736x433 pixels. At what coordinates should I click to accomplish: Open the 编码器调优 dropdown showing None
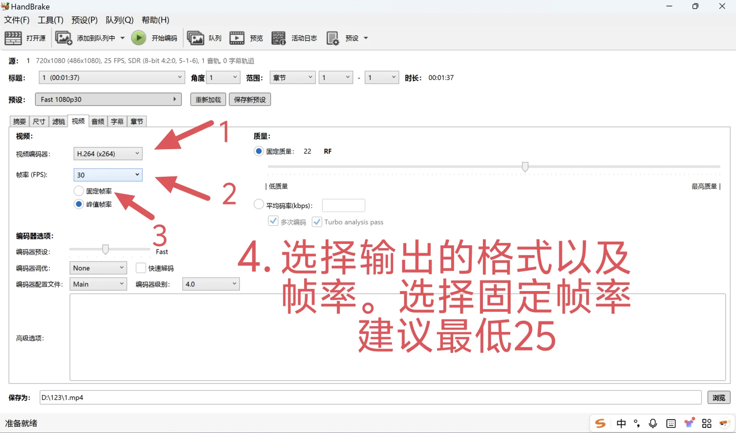tap(98, 268)
